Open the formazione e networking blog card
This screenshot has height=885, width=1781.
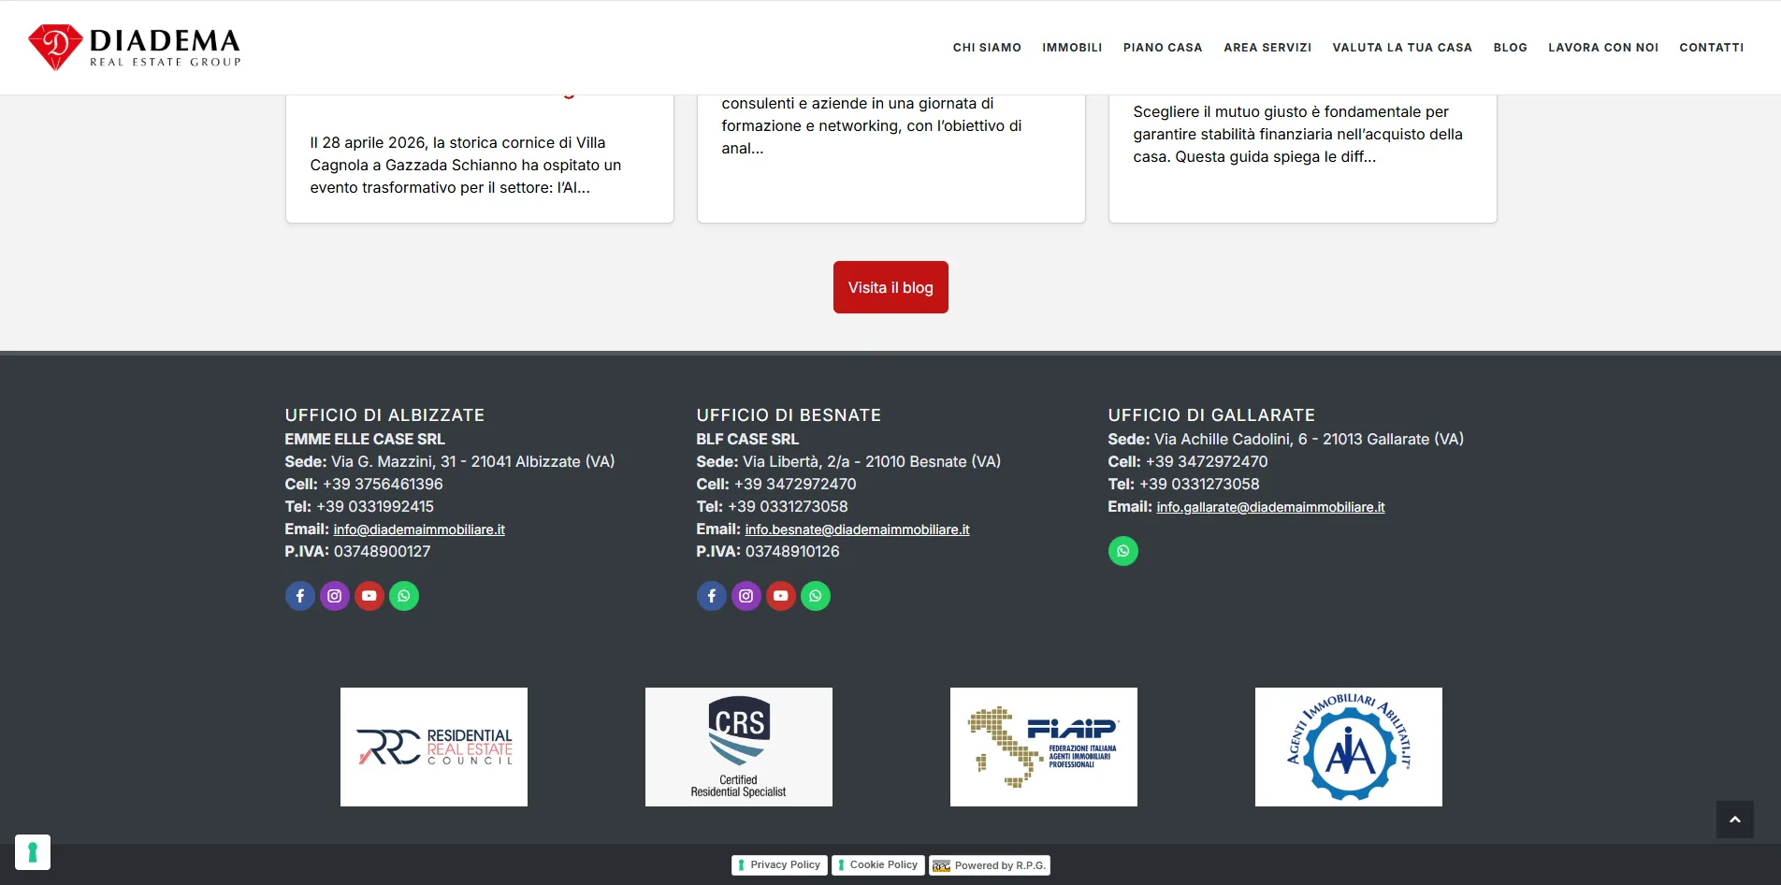891,159
